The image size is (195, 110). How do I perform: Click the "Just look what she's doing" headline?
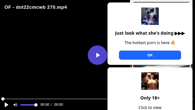pos(144,33)
